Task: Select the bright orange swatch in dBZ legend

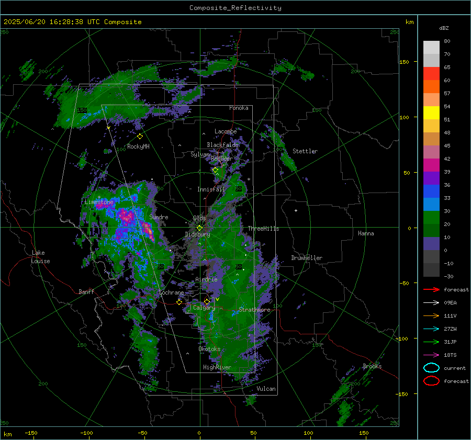Action: pos(431,86)
